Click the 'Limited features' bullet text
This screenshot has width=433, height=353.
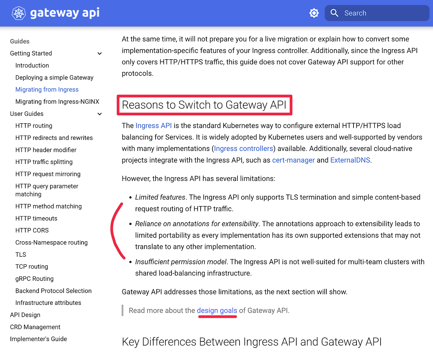[160, 197]
